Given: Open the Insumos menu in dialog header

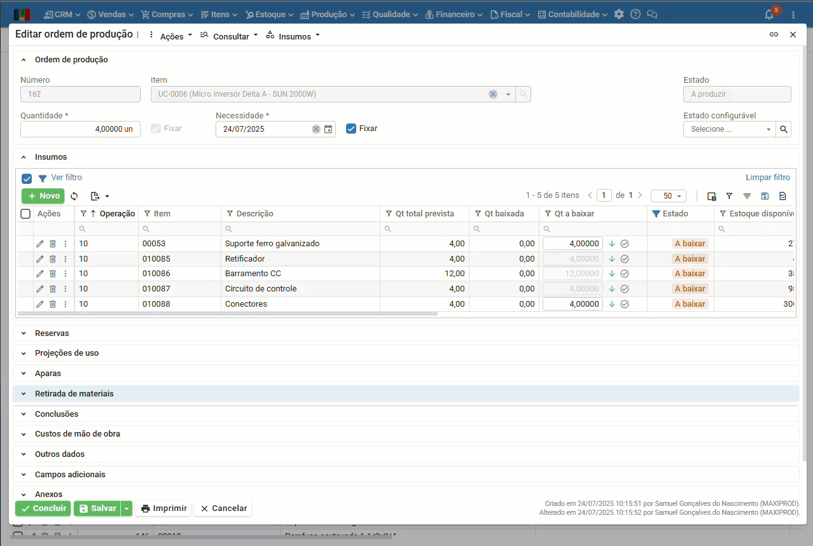Looking at the screenshot, I should coord(294,36).
